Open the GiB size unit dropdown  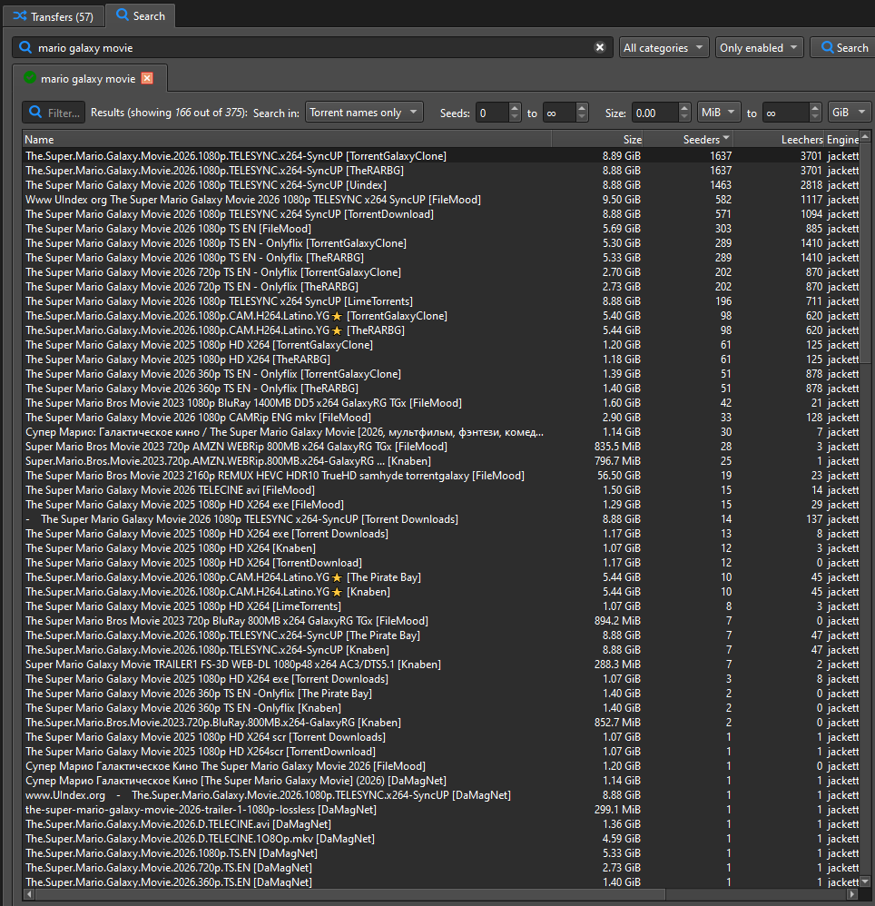pyautogui.click(x=849, y=112)
